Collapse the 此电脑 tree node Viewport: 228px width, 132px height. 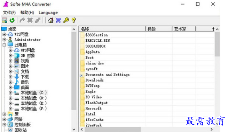click(4, 45)
